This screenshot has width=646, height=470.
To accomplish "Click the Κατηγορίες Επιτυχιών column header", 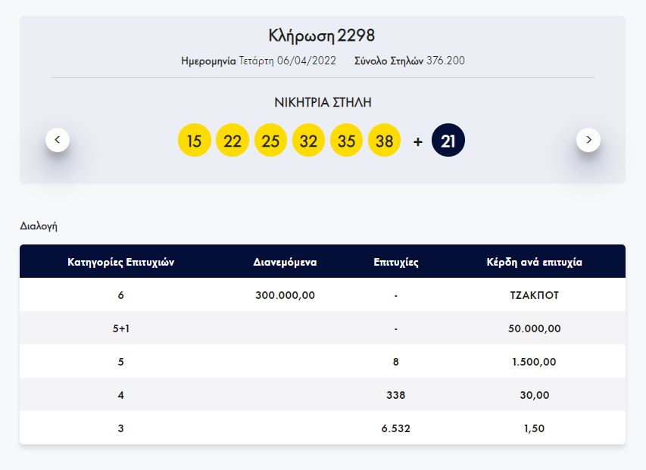I will (x=121, y=263).
